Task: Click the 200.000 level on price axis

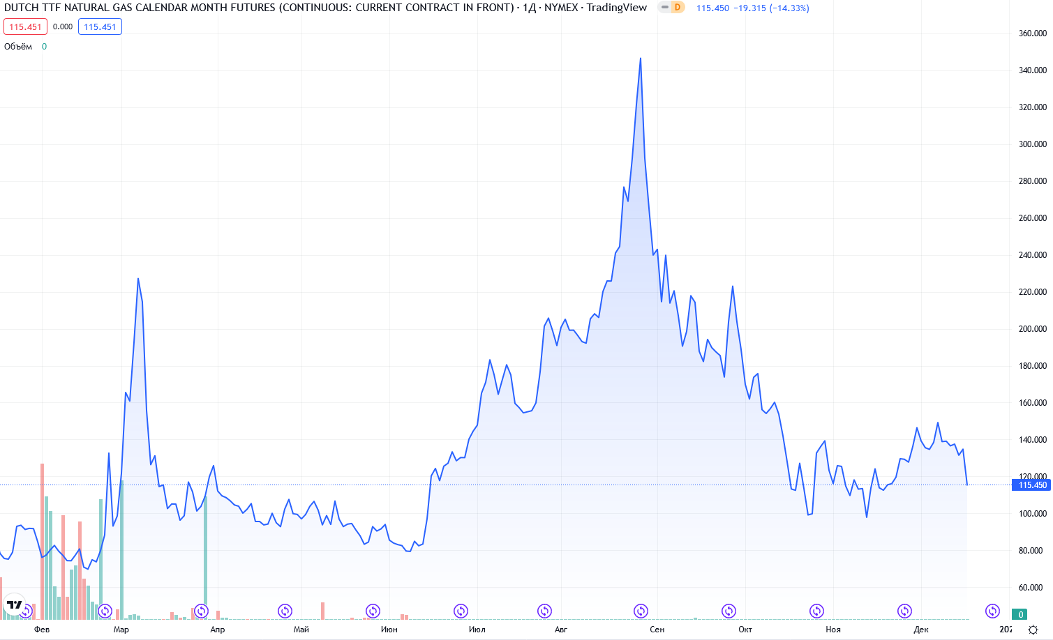Action: (x=1032, y=329)
